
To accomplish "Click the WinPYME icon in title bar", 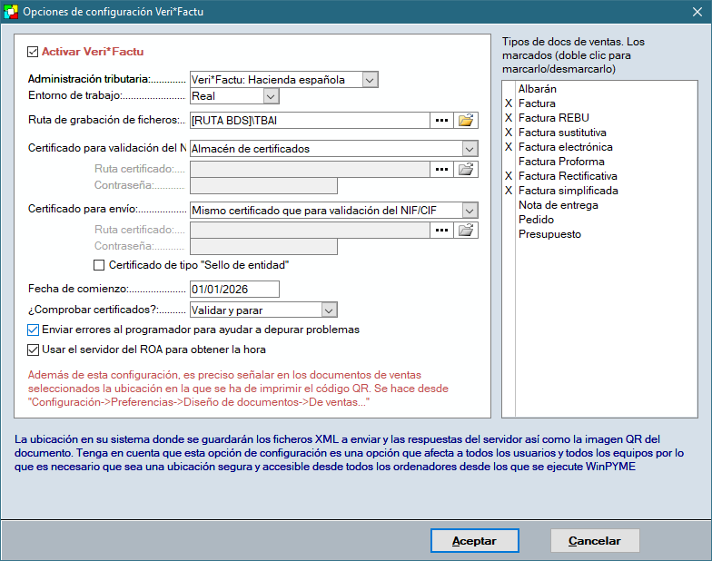I will (11, 11).
